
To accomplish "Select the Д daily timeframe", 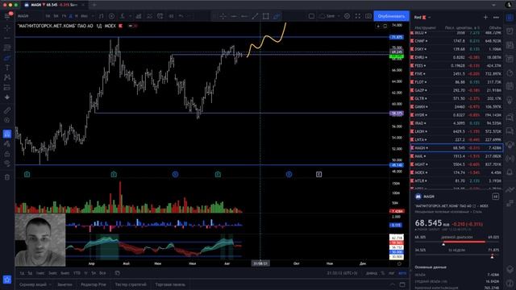I will (70, 16).
